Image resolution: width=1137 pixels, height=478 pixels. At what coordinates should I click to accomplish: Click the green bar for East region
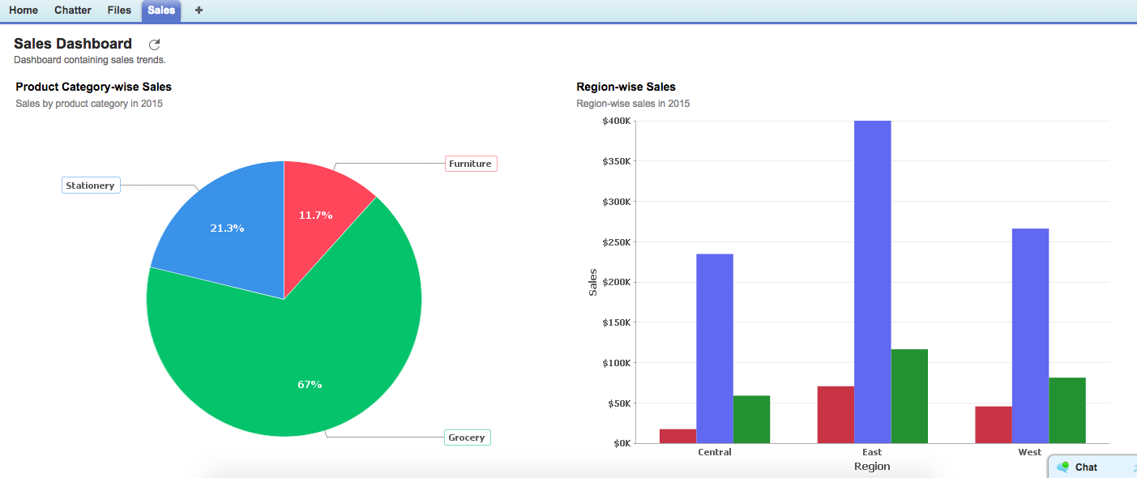pyautogui.click(x=909, y=396)
